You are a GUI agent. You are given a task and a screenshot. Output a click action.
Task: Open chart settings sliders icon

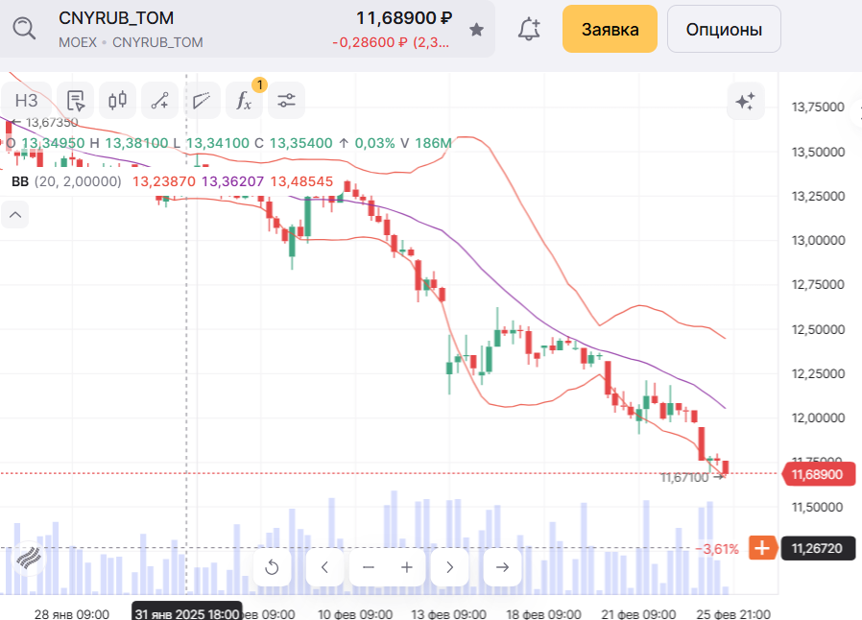[286, 100]
